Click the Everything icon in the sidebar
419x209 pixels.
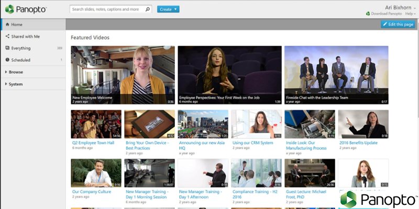coord(7,48)
